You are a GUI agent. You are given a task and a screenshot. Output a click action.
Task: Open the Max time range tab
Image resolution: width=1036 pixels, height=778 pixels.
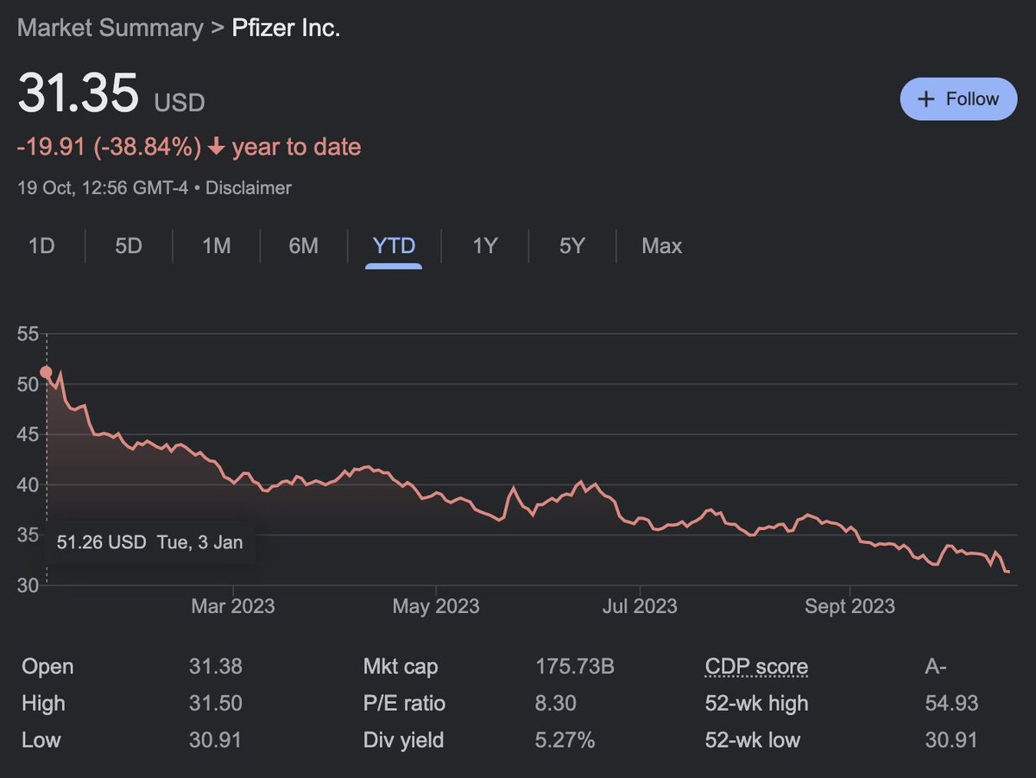point(661,246)
